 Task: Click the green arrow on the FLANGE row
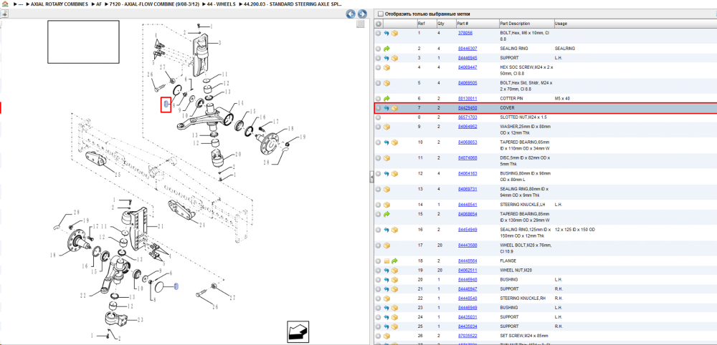394,261
